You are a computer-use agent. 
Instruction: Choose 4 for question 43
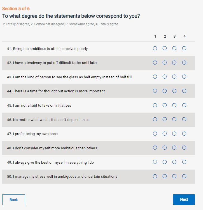click(184, 77)
